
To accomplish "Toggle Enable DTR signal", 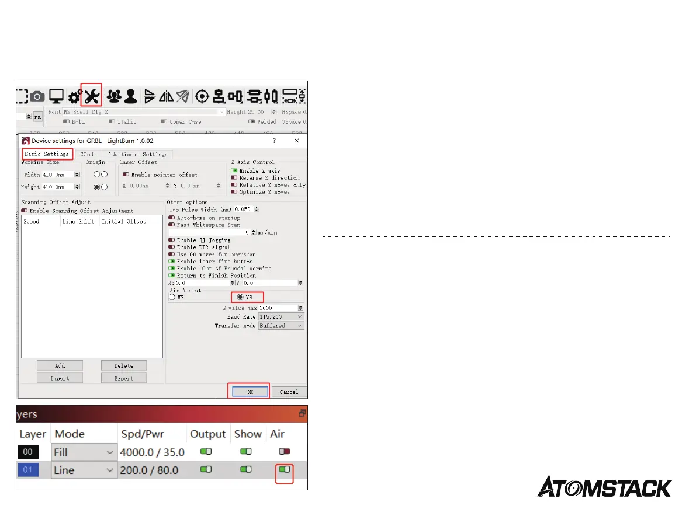I will [x=172, y=247].
